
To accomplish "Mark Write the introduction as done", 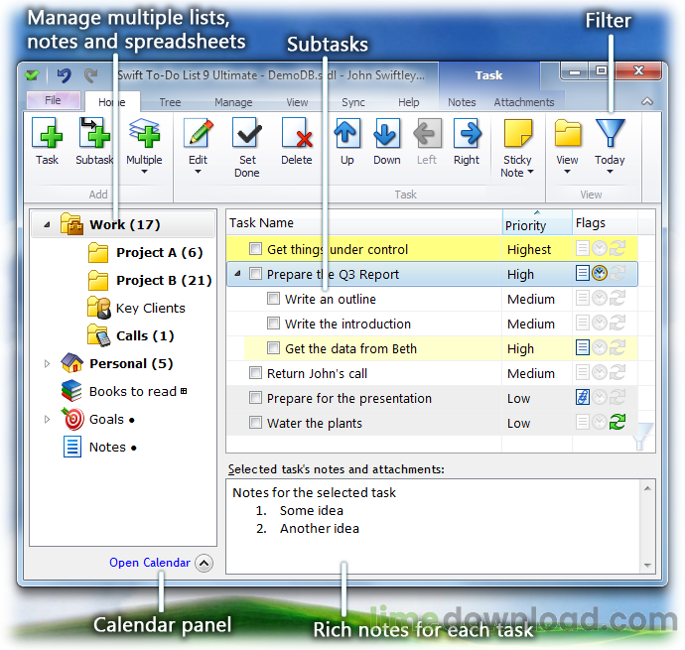I will 273,324.
